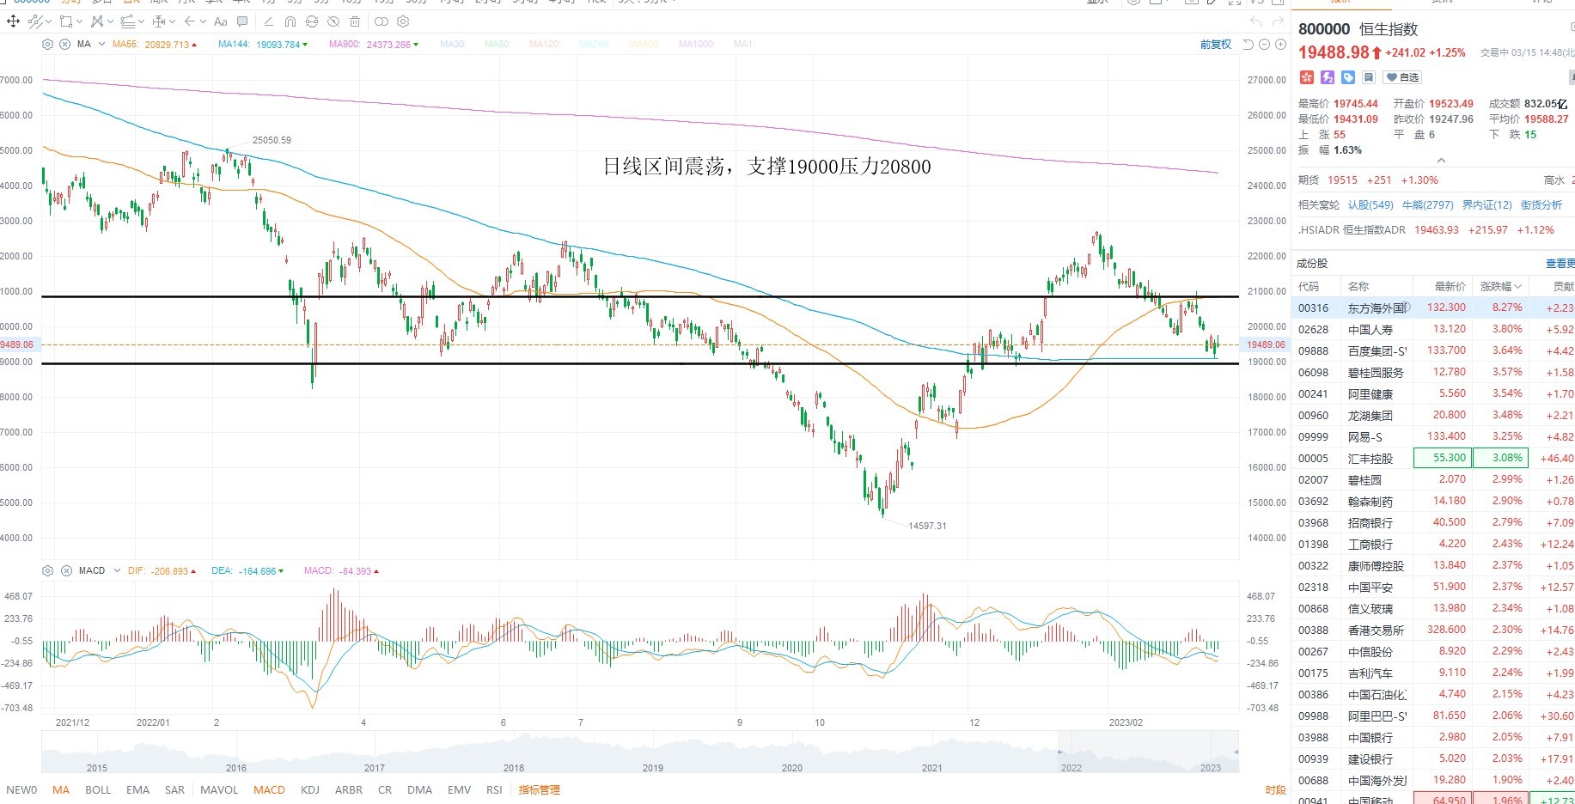Undo last drawing action
The image size is (1575, 804).
pyautogui.click(x=1256, y=21)
